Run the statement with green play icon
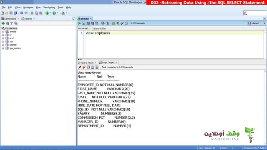Screen dimensions: 267x150 tap(79, 23)
